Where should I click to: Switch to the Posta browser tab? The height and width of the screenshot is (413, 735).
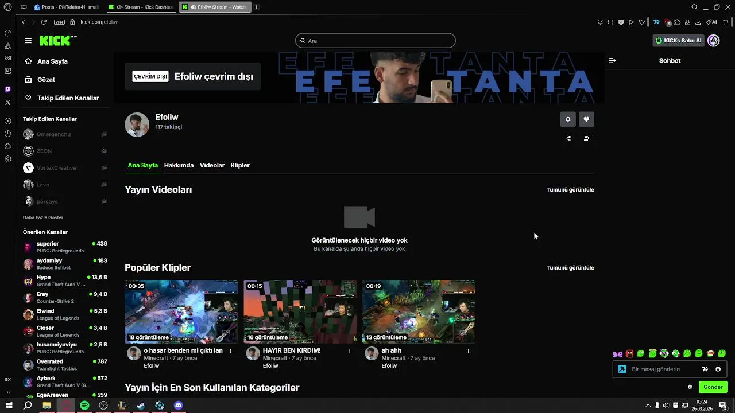67,7
